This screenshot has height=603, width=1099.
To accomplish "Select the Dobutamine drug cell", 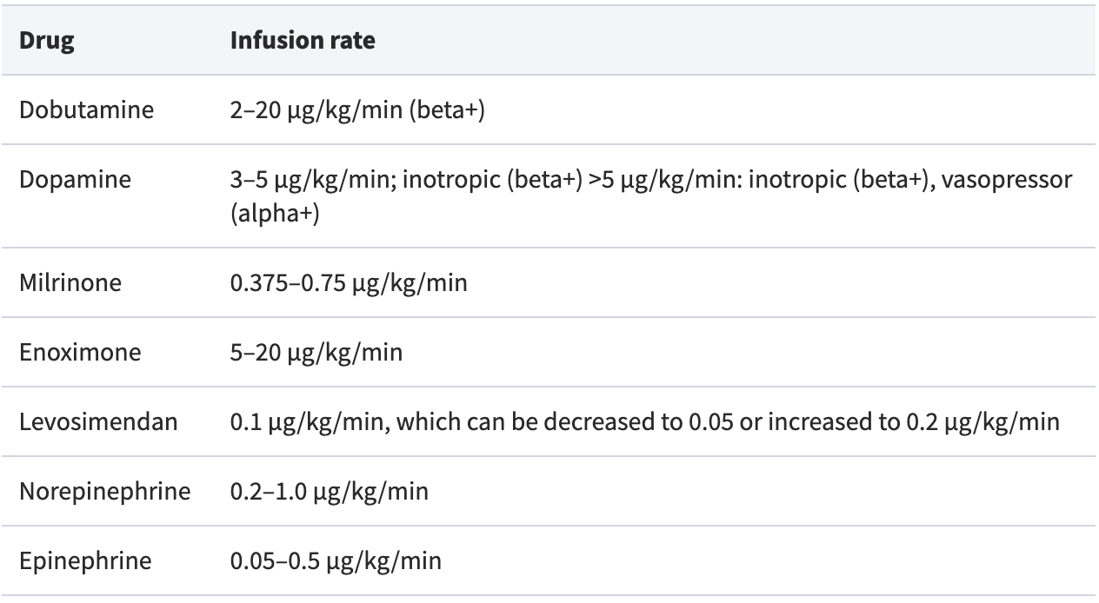I will pos(86,111).
